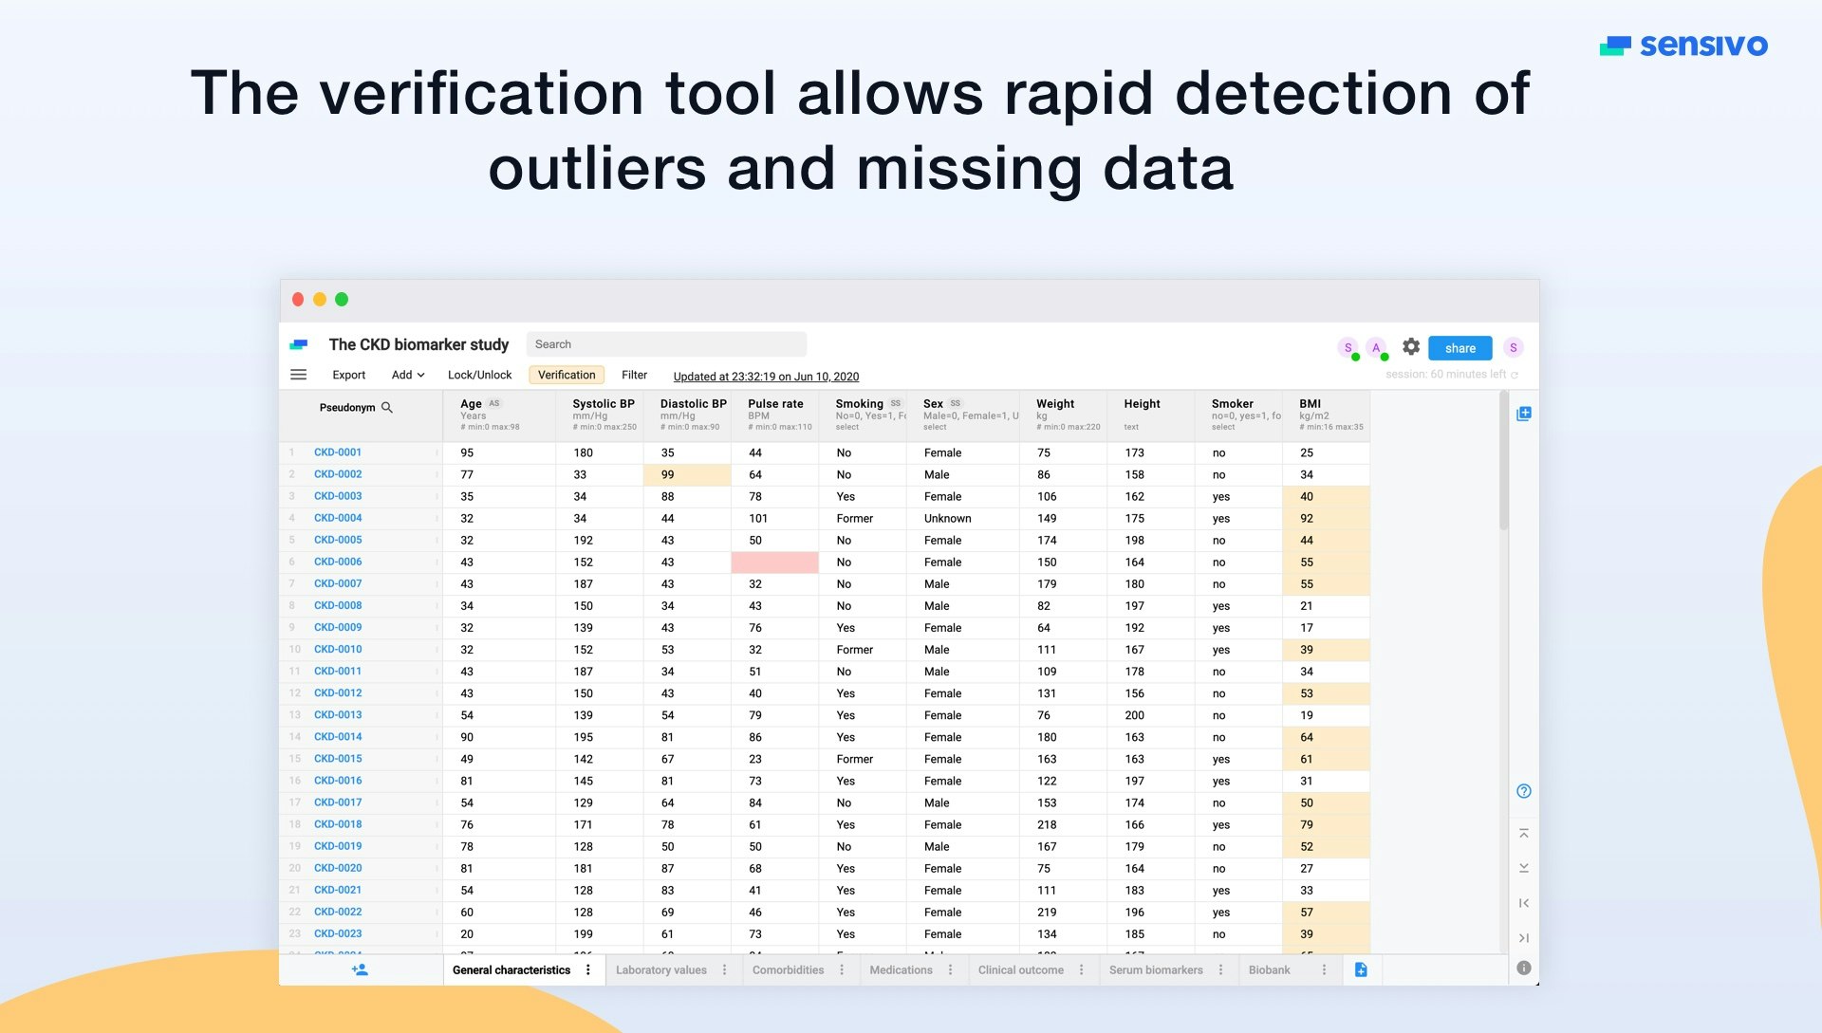Open the hamburger menu icon

(298, 375)
